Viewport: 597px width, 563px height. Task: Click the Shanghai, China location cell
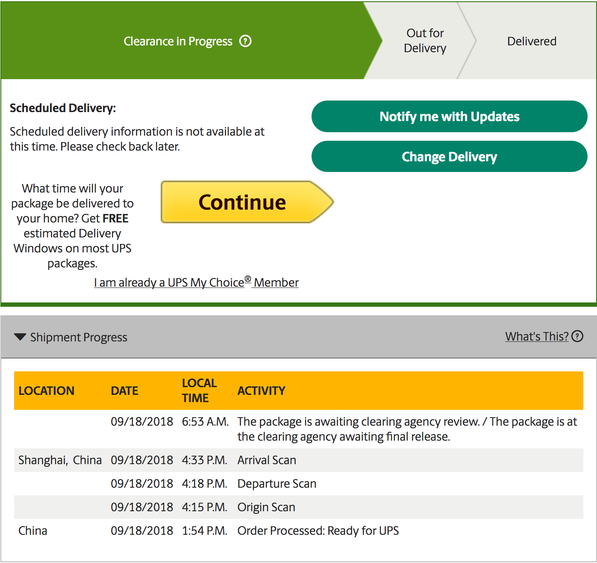[60, 460]
